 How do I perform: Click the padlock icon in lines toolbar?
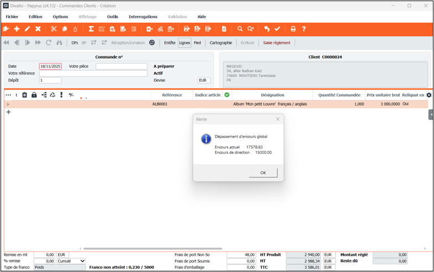point(34,95)
